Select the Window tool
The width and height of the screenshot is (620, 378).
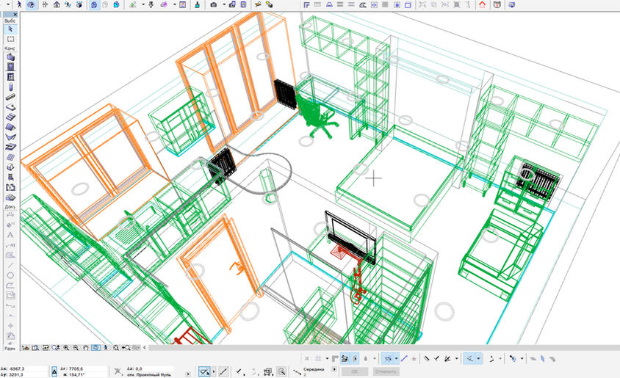(10, 76)
